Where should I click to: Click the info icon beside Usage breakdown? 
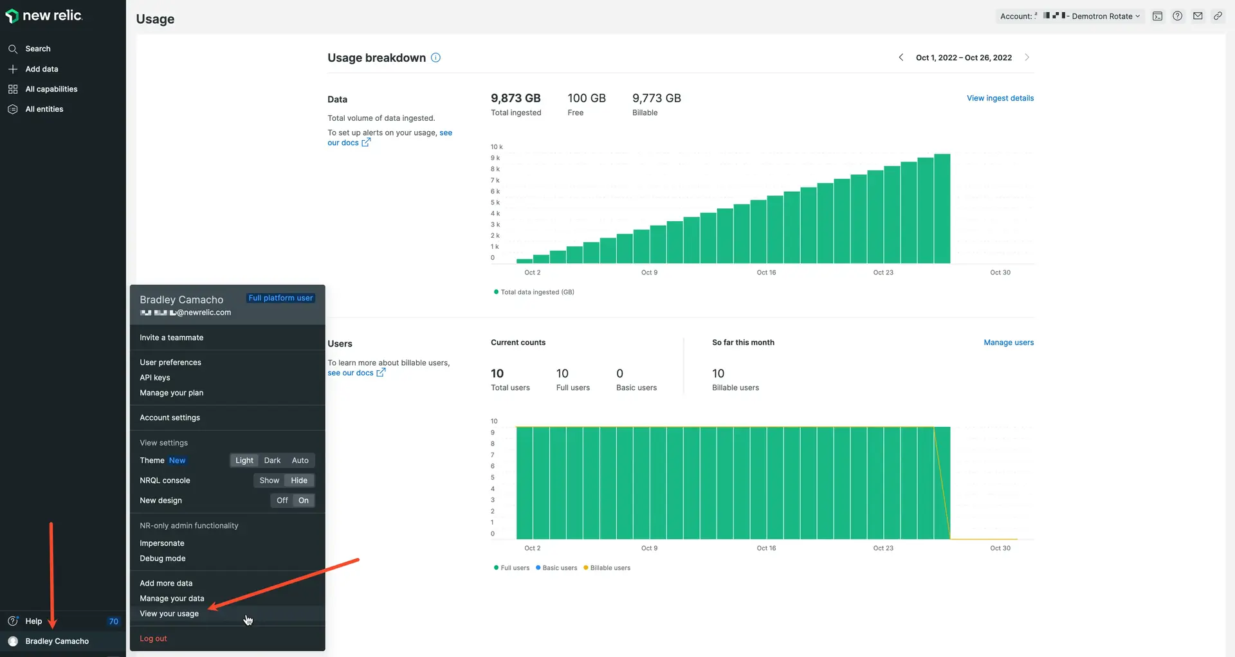[x=435, y=58]
